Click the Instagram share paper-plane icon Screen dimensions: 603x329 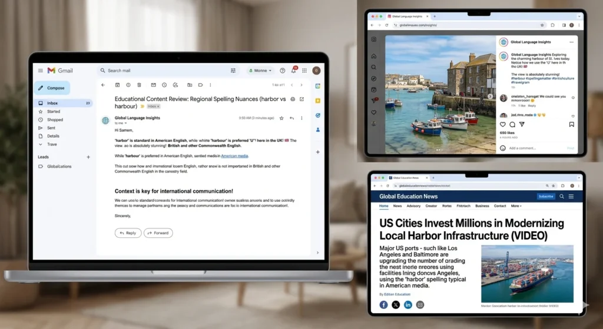coord(522,125)
